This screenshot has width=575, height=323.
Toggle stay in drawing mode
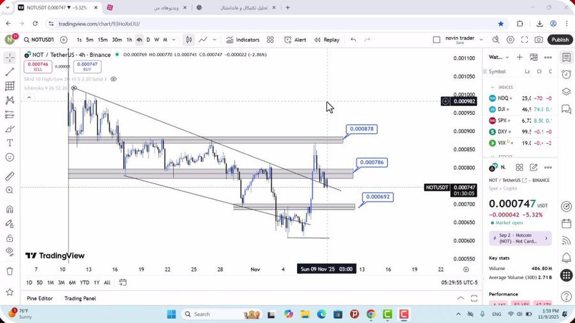click(x=10, y=223)
